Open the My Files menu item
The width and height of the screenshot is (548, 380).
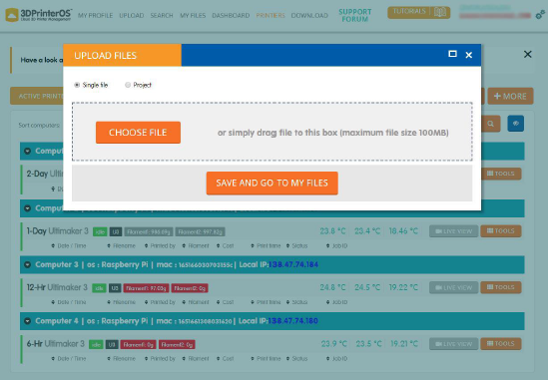(x=193, y=15)
